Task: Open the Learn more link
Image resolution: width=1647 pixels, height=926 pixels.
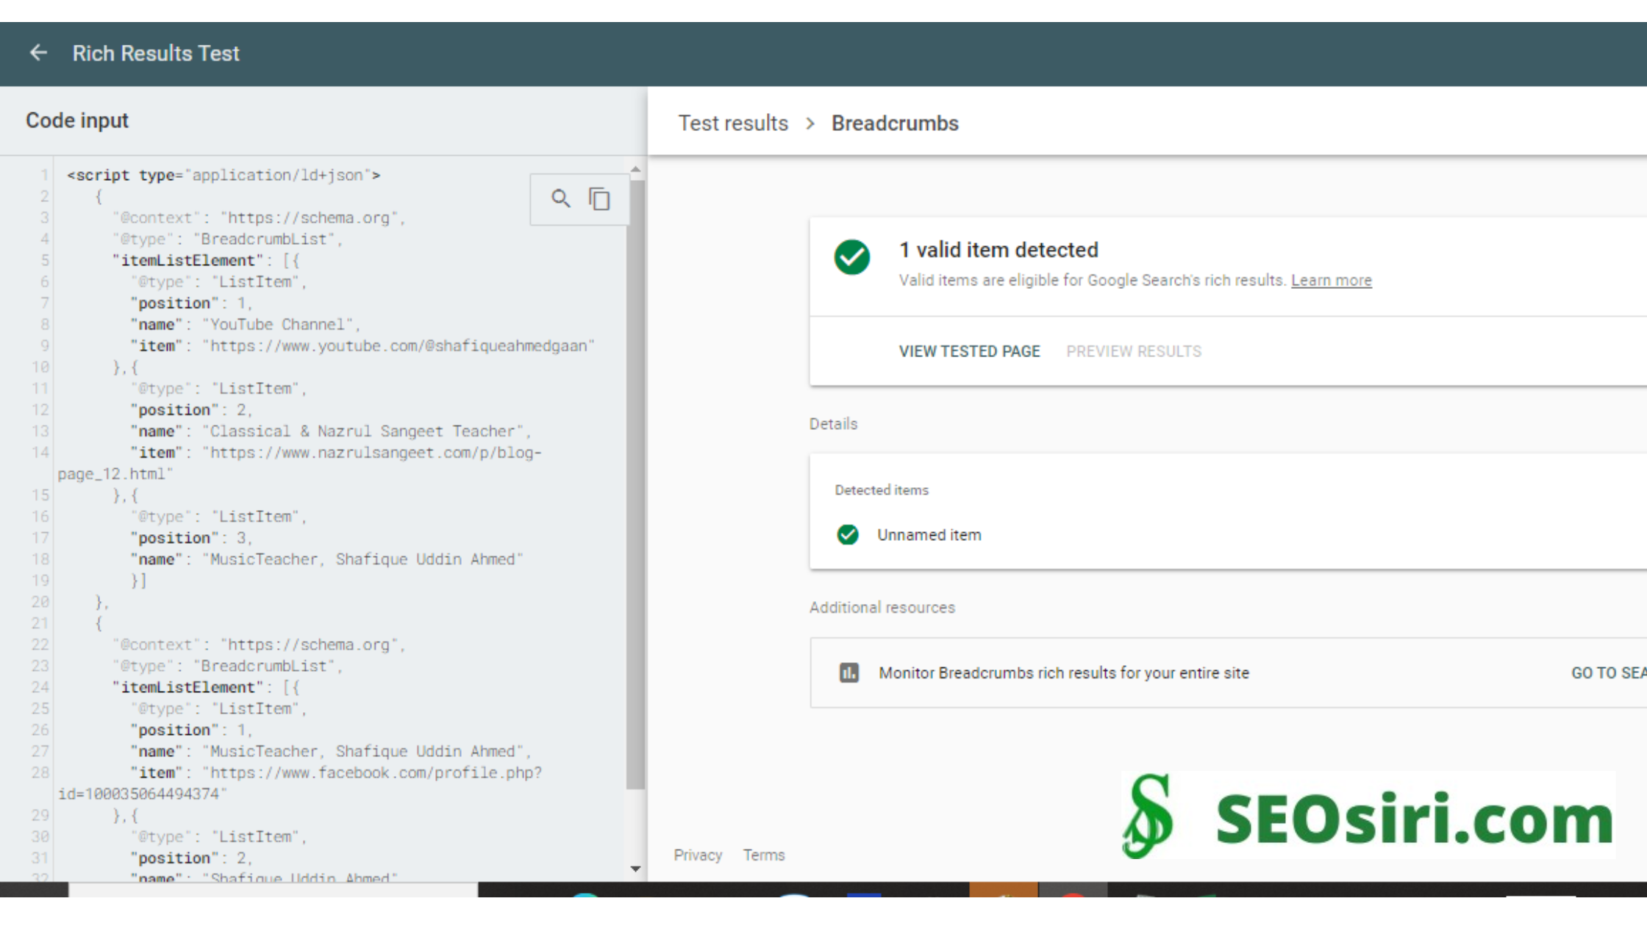Action: pyautogui.click(x=1331, y=280)
